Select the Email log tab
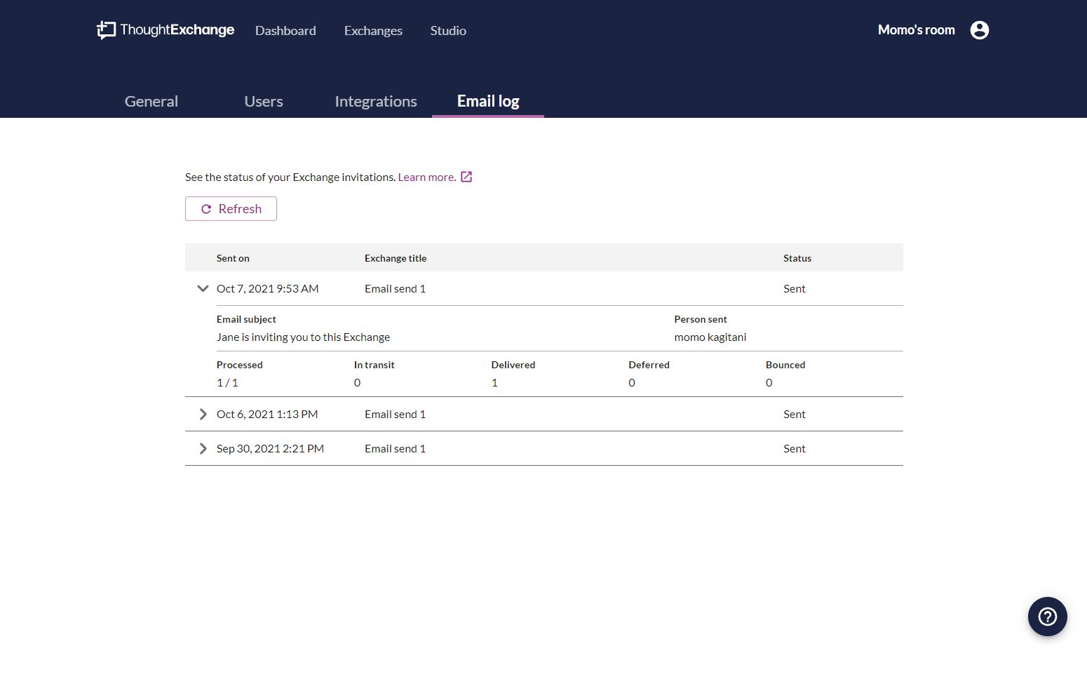1087x679 pixels. (488, 101)
